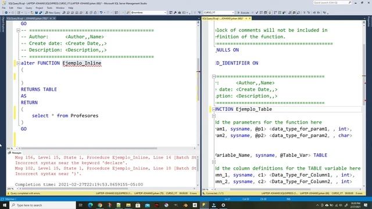Collapse the Author comment block in left editor
The image size is (372, 209).
[x=18, y=30]
